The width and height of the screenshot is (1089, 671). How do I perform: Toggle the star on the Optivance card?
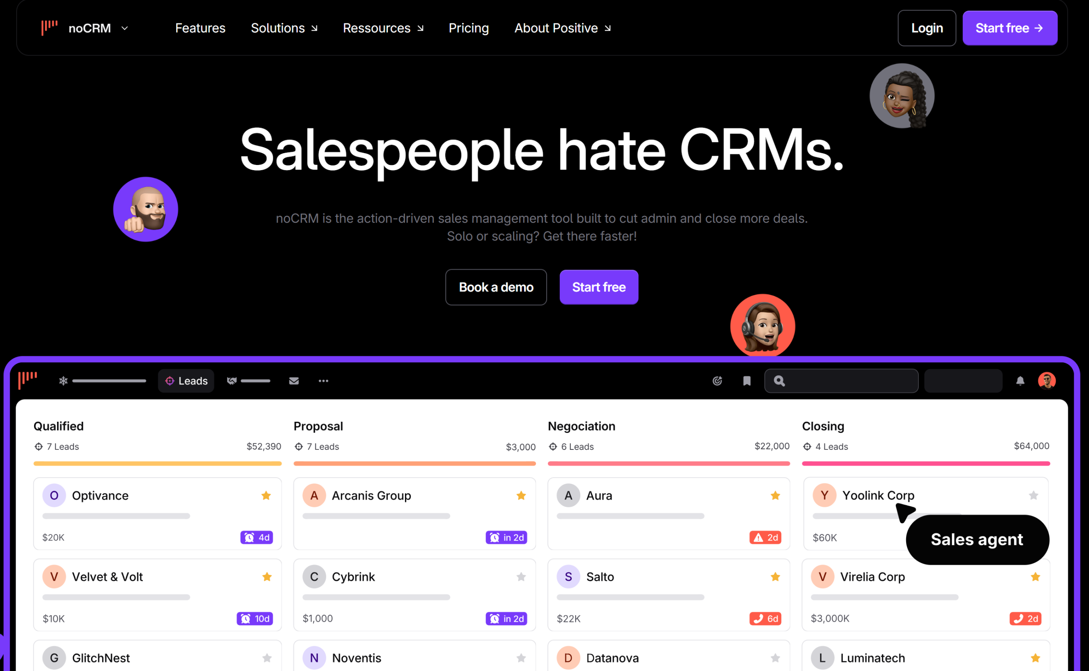(266, 495)
